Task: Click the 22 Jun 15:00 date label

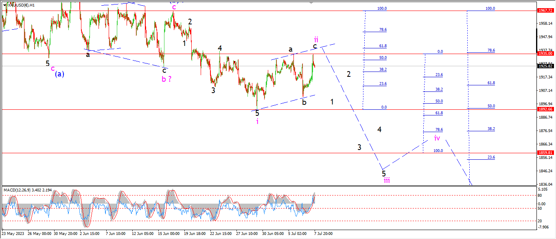Action: pos(221,234)
